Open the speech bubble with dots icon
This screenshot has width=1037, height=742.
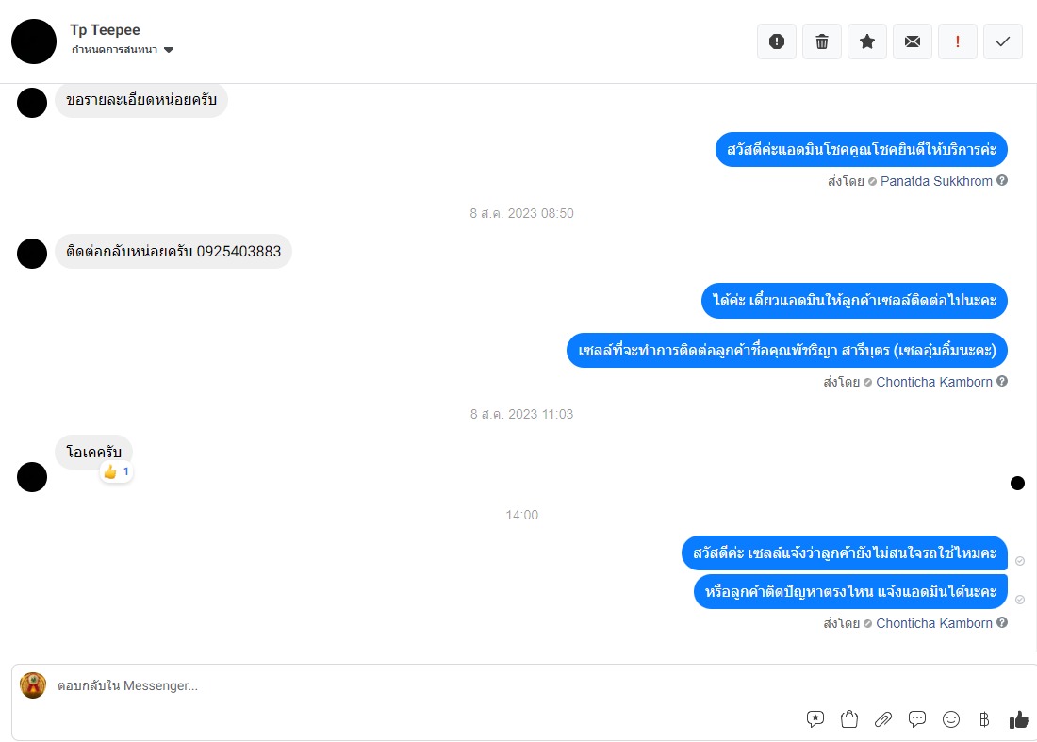(x=917, y=718)
